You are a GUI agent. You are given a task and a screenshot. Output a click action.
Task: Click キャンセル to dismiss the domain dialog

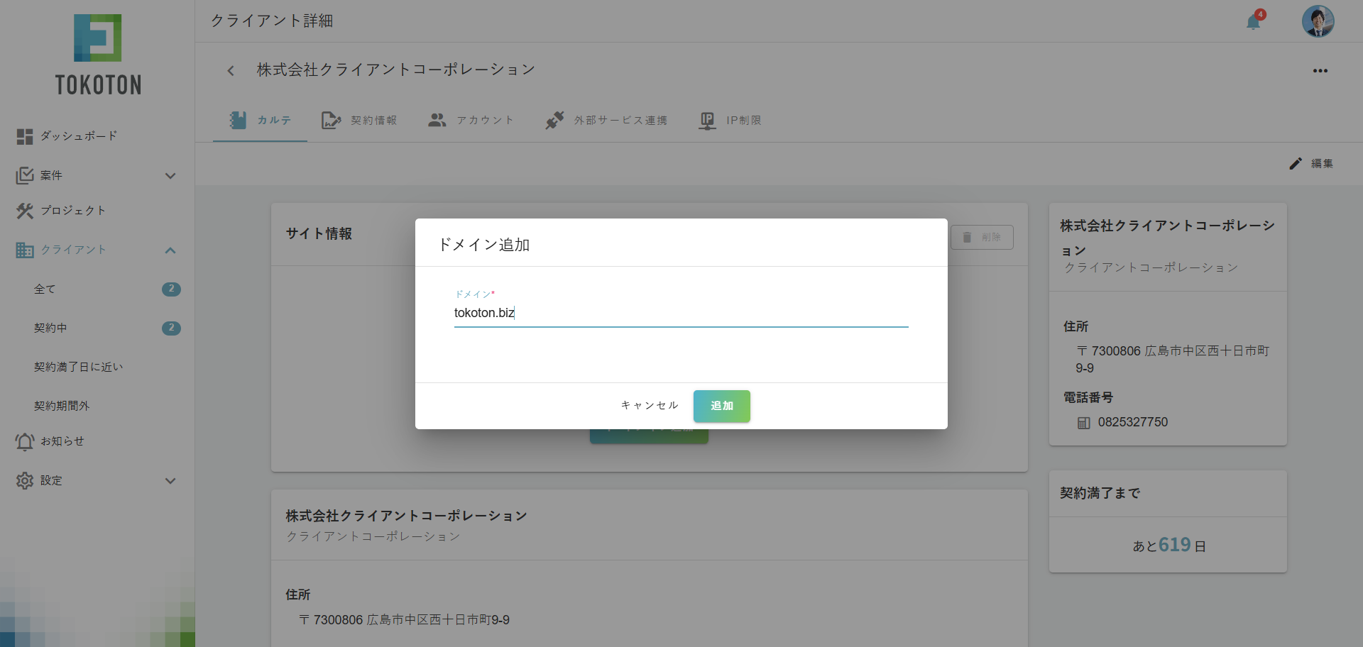(x=648, y=406)
